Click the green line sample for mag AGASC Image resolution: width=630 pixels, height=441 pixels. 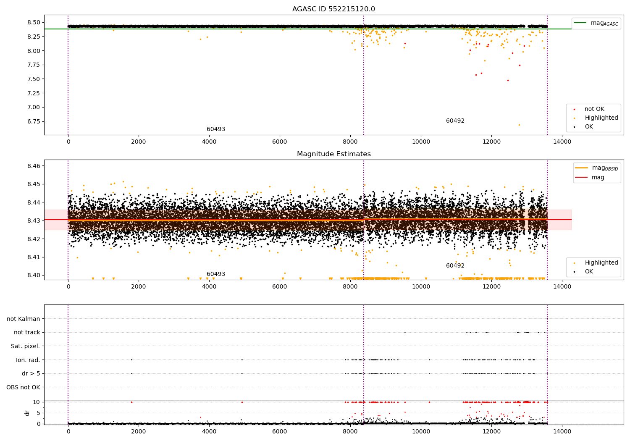(x=580, y=23)
